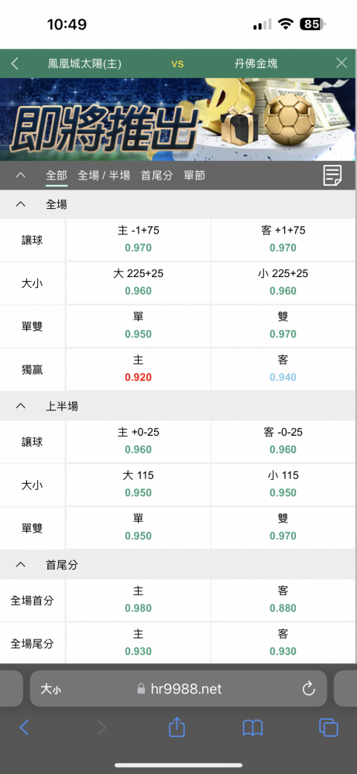Choose 小 115 first-half under odds

[283, 485]
